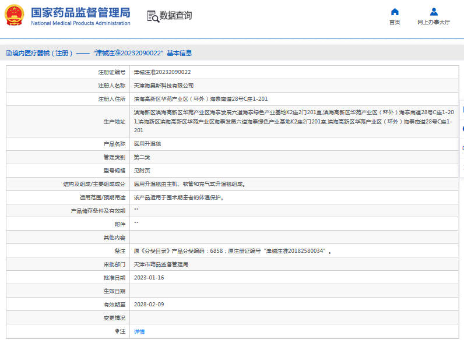Select product name 医用升温毯
This screenshot has height=343, width=464.
coord(147,144)
